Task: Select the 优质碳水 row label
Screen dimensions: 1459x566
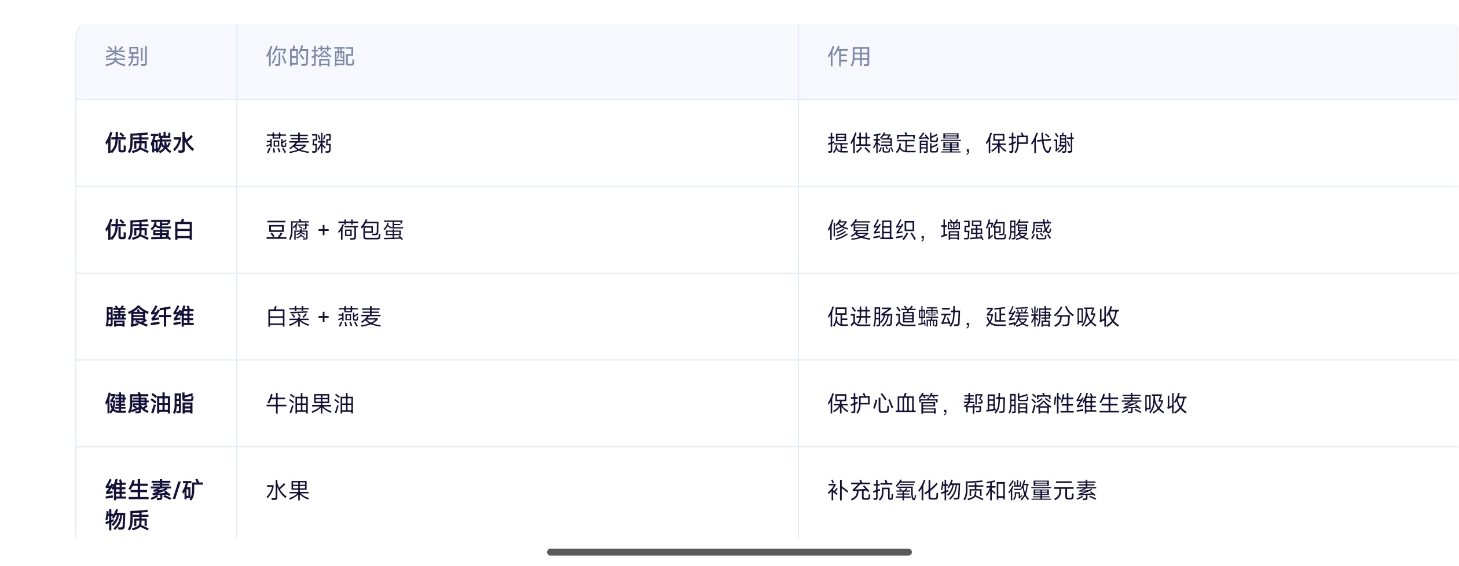Action: (149, 143)
